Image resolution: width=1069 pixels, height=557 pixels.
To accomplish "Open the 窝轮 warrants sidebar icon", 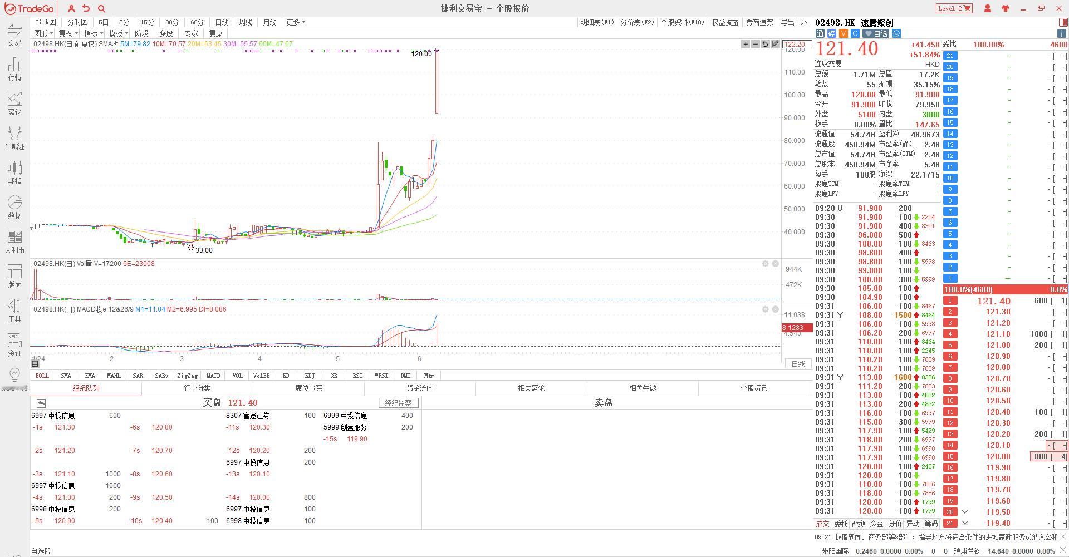I will point(14,103).
